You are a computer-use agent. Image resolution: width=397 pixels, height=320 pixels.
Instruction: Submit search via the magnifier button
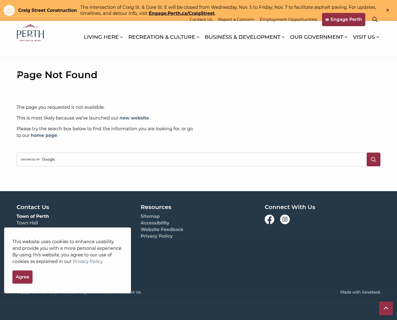click(374, 159)
